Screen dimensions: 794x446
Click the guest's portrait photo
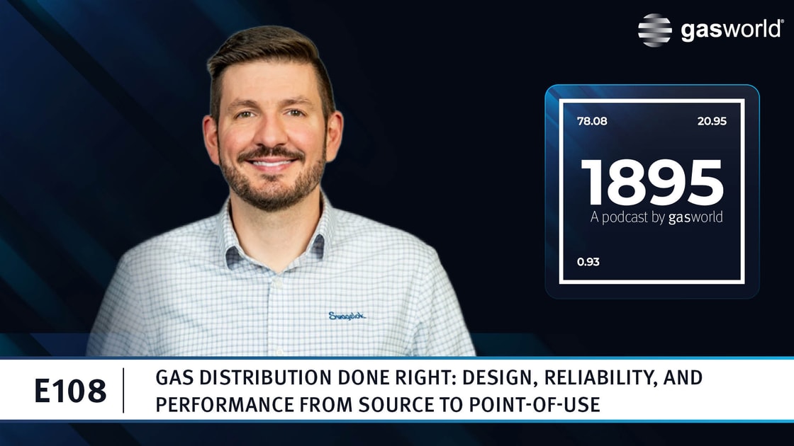281,192
